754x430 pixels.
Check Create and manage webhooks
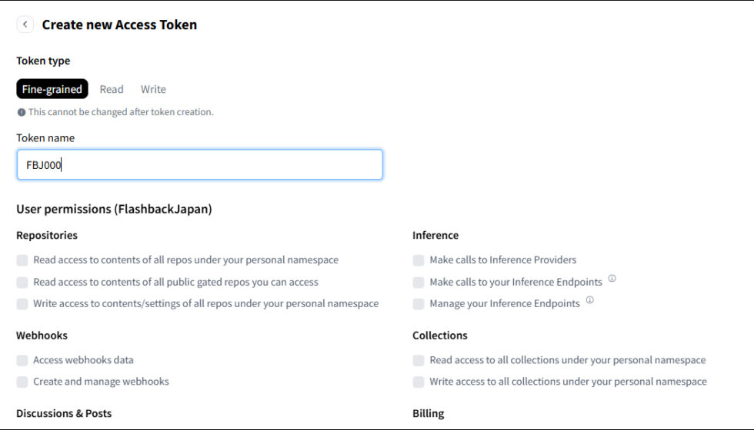coord(22,382)
